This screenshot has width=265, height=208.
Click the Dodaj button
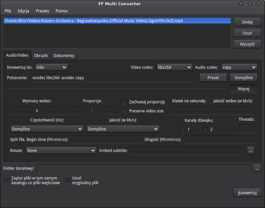[x=247, y=22]
